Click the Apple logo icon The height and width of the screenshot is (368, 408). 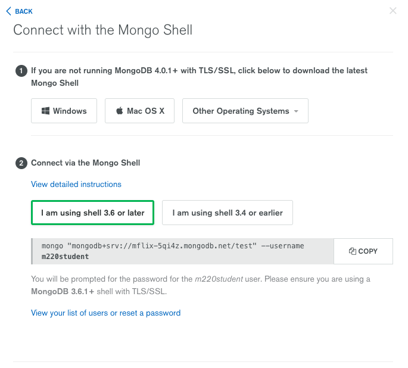119,111
